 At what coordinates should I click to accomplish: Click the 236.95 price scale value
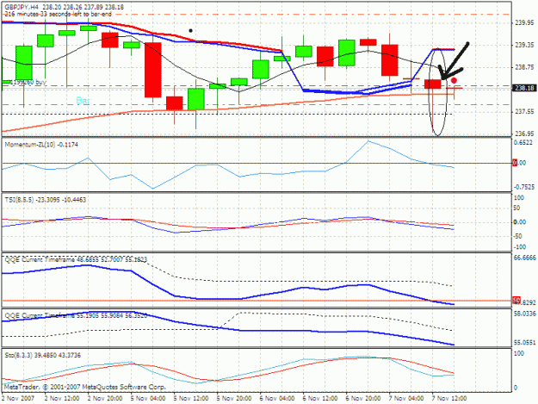(x=524, y=134)
